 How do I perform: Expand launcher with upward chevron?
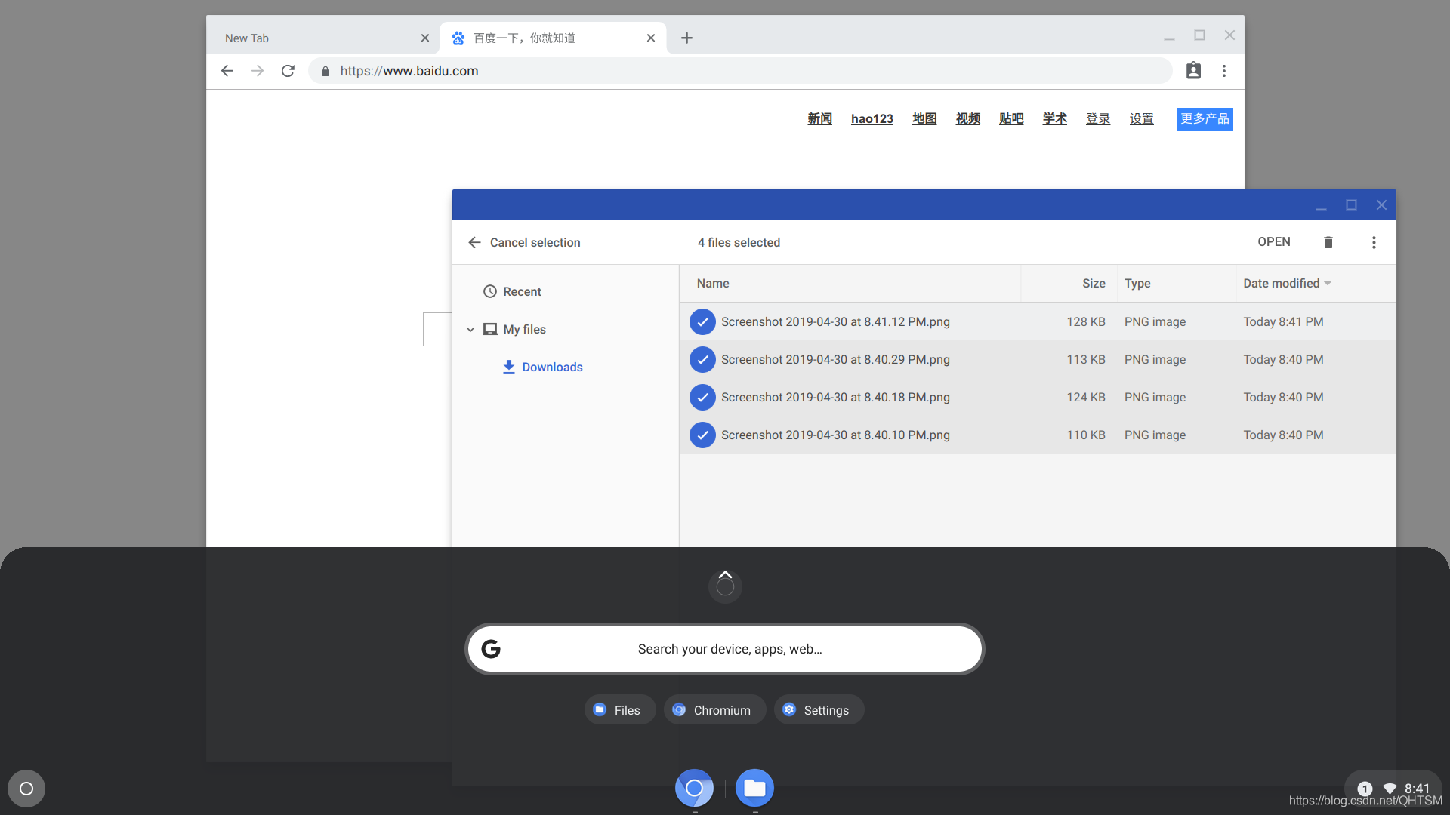(725, 576)
